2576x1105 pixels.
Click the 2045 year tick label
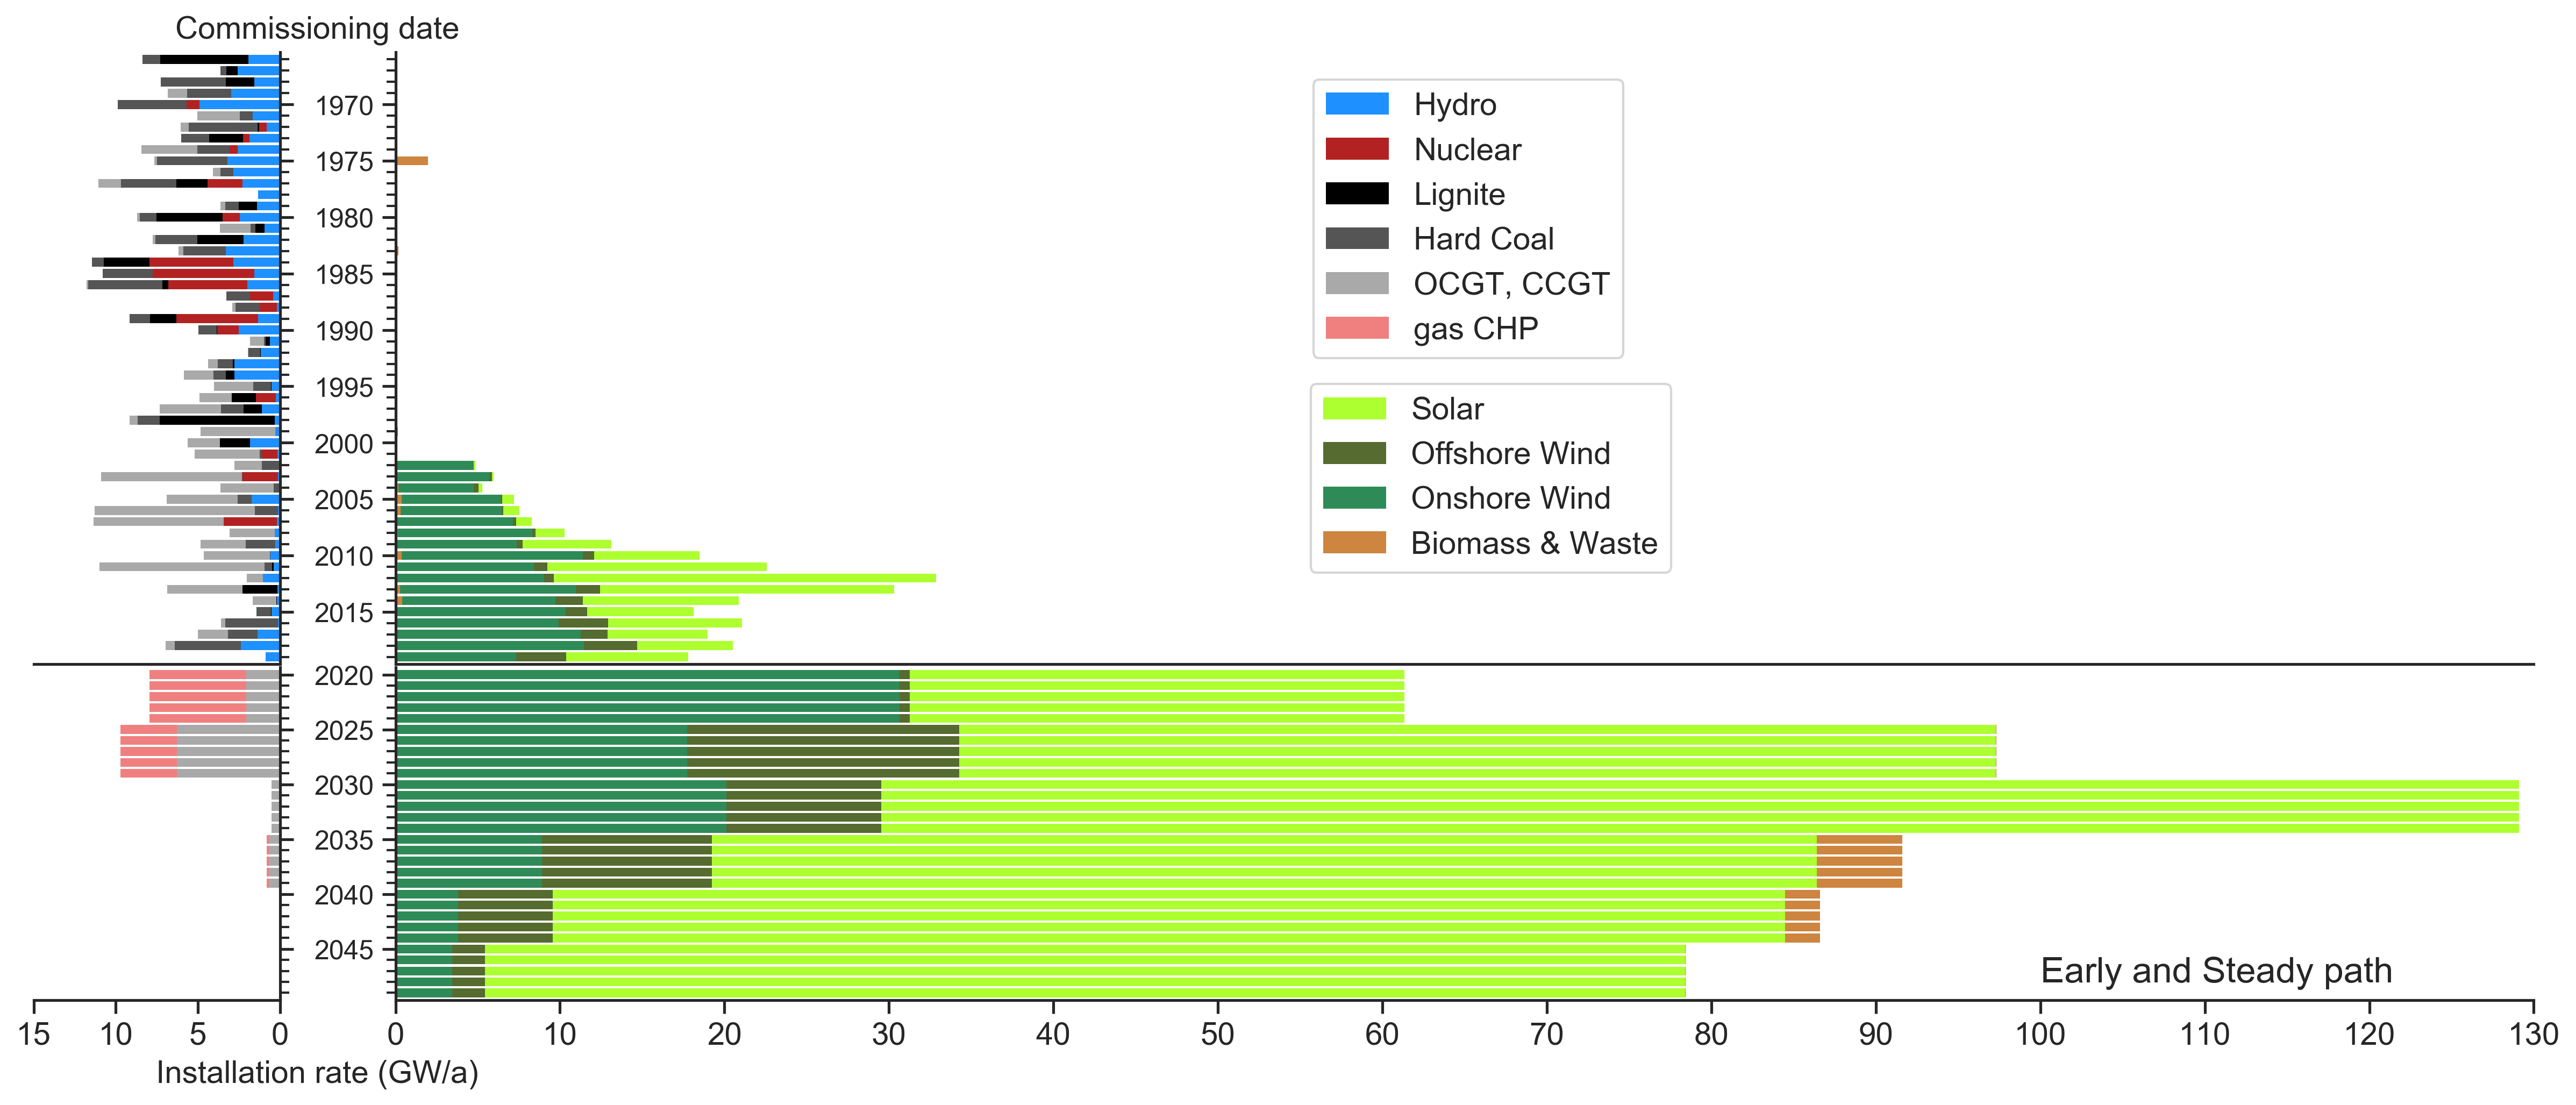(344, 950)
